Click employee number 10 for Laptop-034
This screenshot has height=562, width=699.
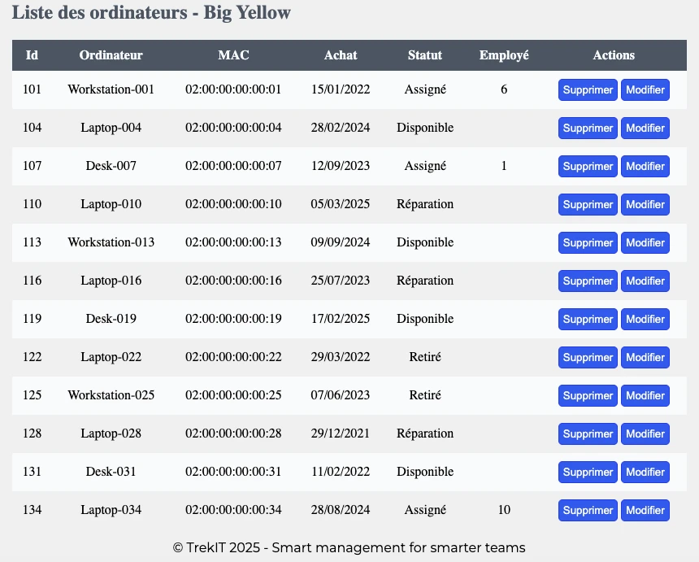pyautogui.click(x=504, y=510)
